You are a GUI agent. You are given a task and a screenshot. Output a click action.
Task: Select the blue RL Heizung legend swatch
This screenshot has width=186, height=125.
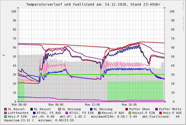[x=91, y=109]
